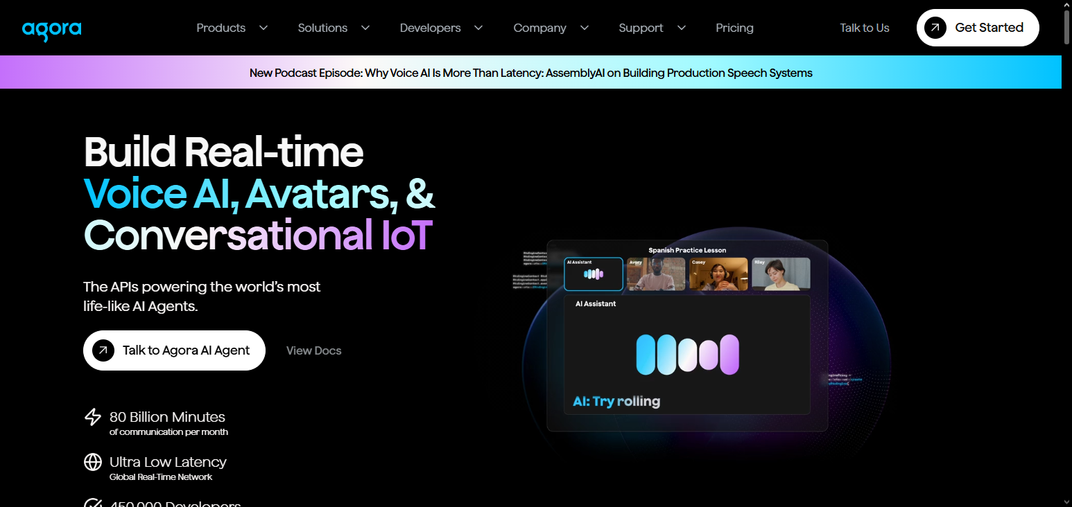1072x507 pixels.
Task: Select the AI Assistant tile with waveform
Action: click(594, 274)
